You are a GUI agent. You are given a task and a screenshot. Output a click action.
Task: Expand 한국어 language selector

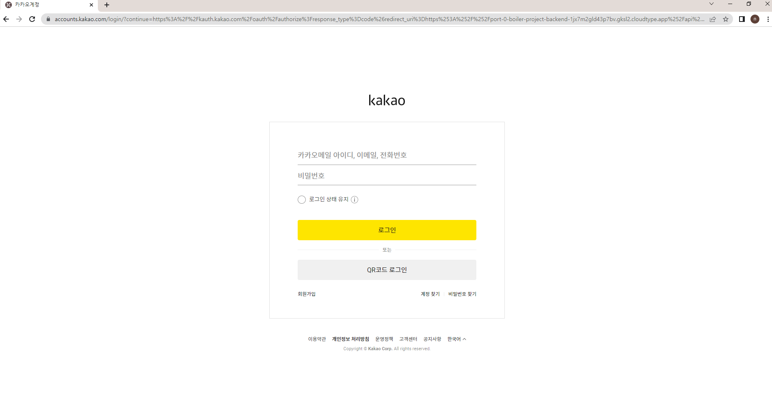point(456,339)
